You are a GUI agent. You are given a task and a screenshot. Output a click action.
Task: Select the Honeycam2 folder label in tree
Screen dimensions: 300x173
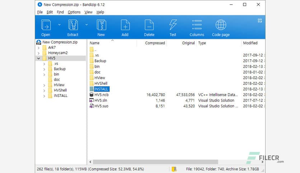coord(58,53)
